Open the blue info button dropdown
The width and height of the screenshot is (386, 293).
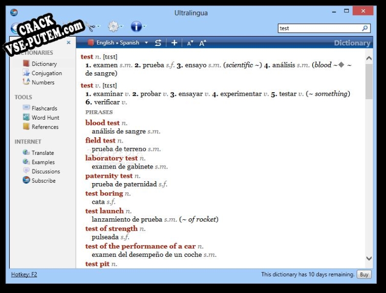coord(138,26)
